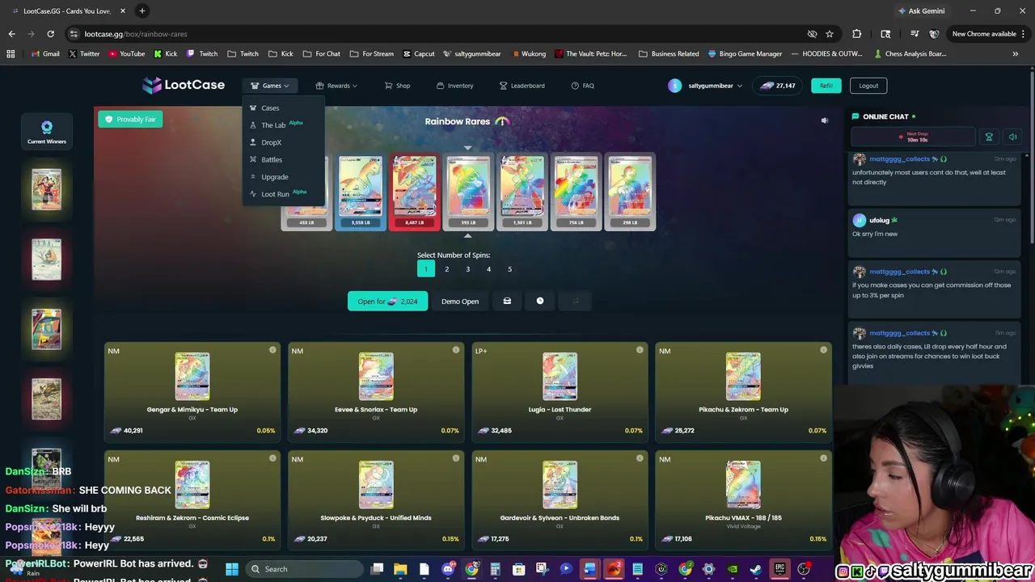Select 3 spins
The image size is (1035, 582).
click(467, 269)
